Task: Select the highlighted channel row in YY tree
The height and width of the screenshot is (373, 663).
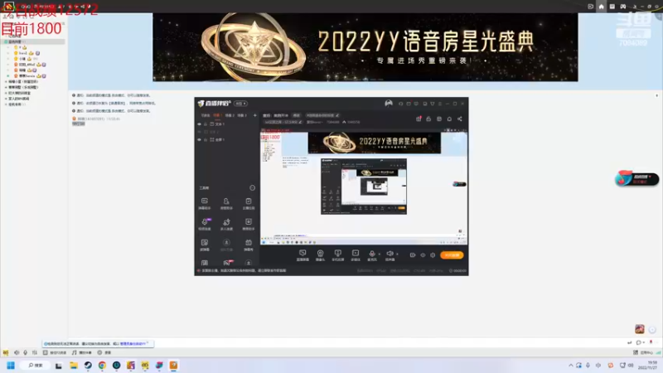Action: [34, 42]
